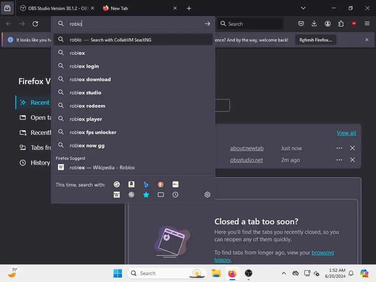Click the Windows taskbar Search box
Viewport: 376px width, 282px height.
coord(167,273)
